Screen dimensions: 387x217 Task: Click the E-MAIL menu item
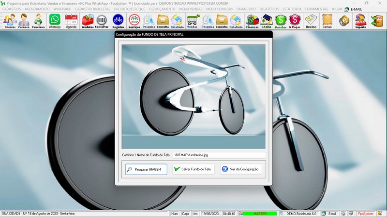[354, 9]
